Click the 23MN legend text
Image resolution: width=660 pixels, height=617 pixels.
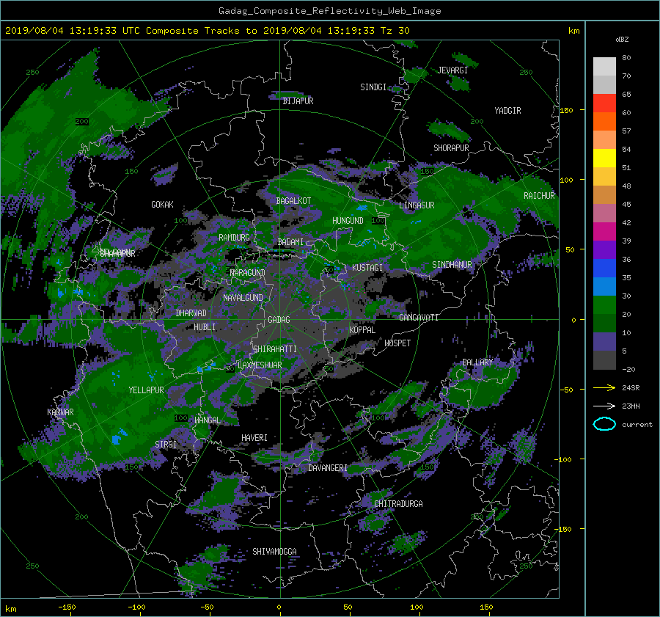631,406
